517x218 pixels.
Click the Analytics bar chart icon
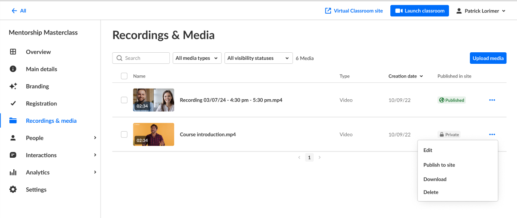tap(13, 172)
